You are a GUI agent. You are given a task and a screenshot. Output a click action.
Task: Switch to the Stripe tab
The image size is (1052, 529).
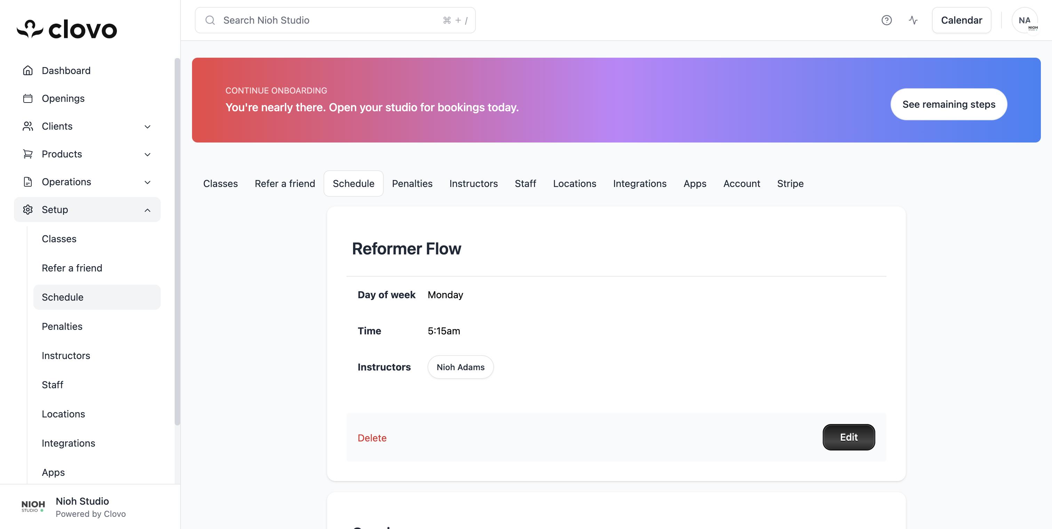click(790, 184)
